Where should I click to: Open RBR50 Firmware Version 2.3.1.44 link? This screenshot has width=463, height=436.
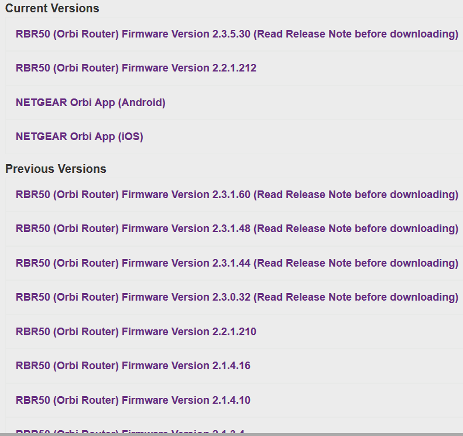point(237,263)
